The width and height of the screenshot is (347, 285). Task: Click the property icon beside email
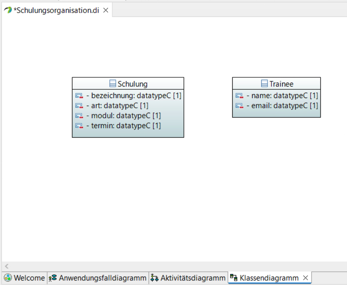click(x=240, y=106)
